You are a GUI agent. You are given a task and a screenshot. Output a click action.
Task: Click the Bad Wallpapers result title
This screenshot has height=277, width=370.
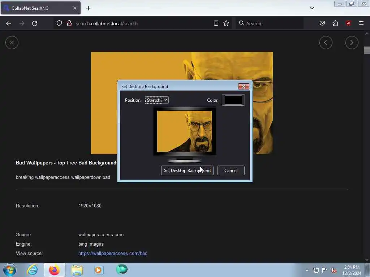tap(66, 163)
